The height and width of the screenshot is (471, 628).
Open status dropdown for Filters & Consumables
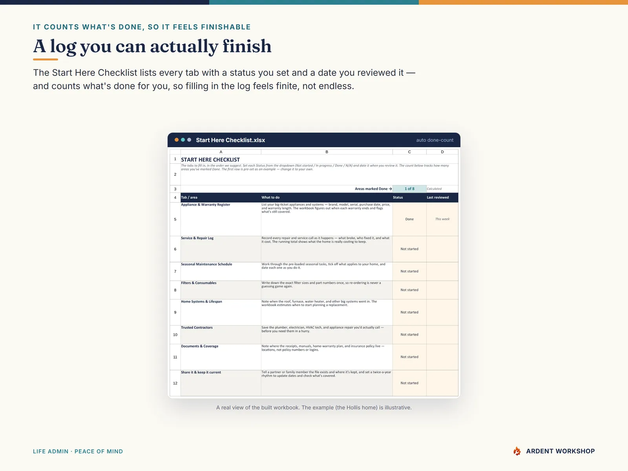(409, 290)
